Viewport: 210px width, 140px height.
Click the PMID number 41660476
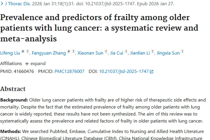(24, 71)
